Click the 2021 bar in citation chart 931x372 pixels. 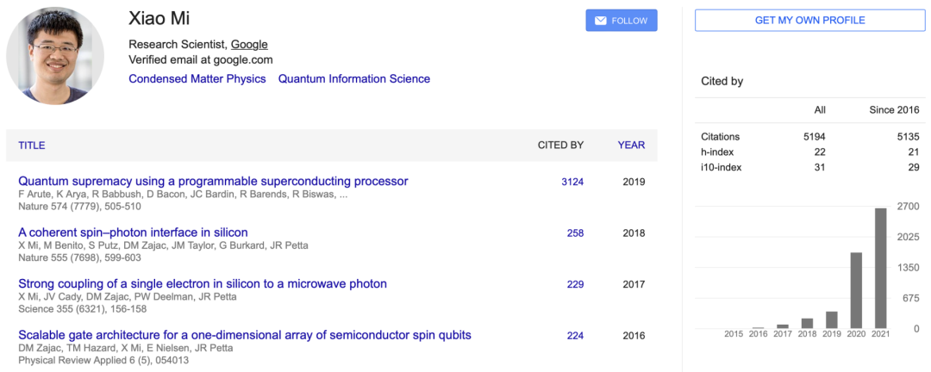(881, 268)
